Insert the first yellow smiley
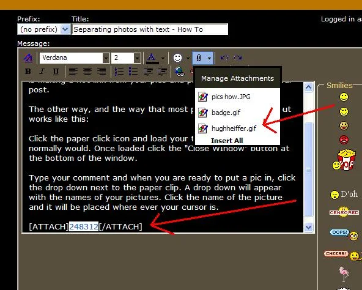The height and width of the screenshot is (290, 362). point(344,97)
